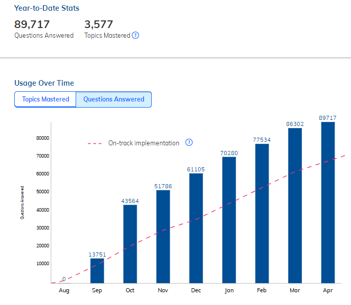Screen dimensions: 351x305
Task: Select the April bar showing 89717
Action: [328, 202]
